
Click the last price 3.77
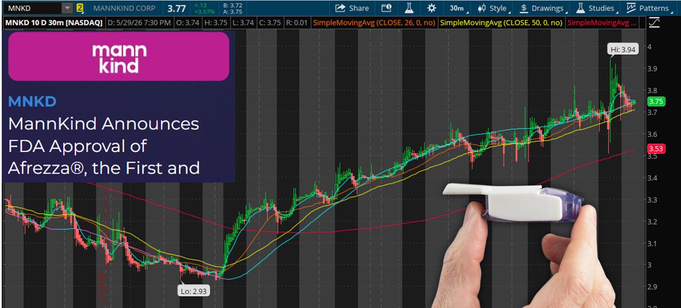(176, 9)
